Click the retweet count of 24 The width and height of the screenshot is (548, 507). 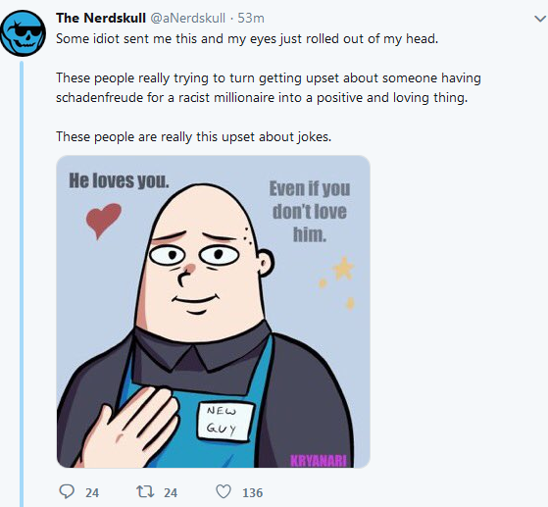tap(171, 492)
